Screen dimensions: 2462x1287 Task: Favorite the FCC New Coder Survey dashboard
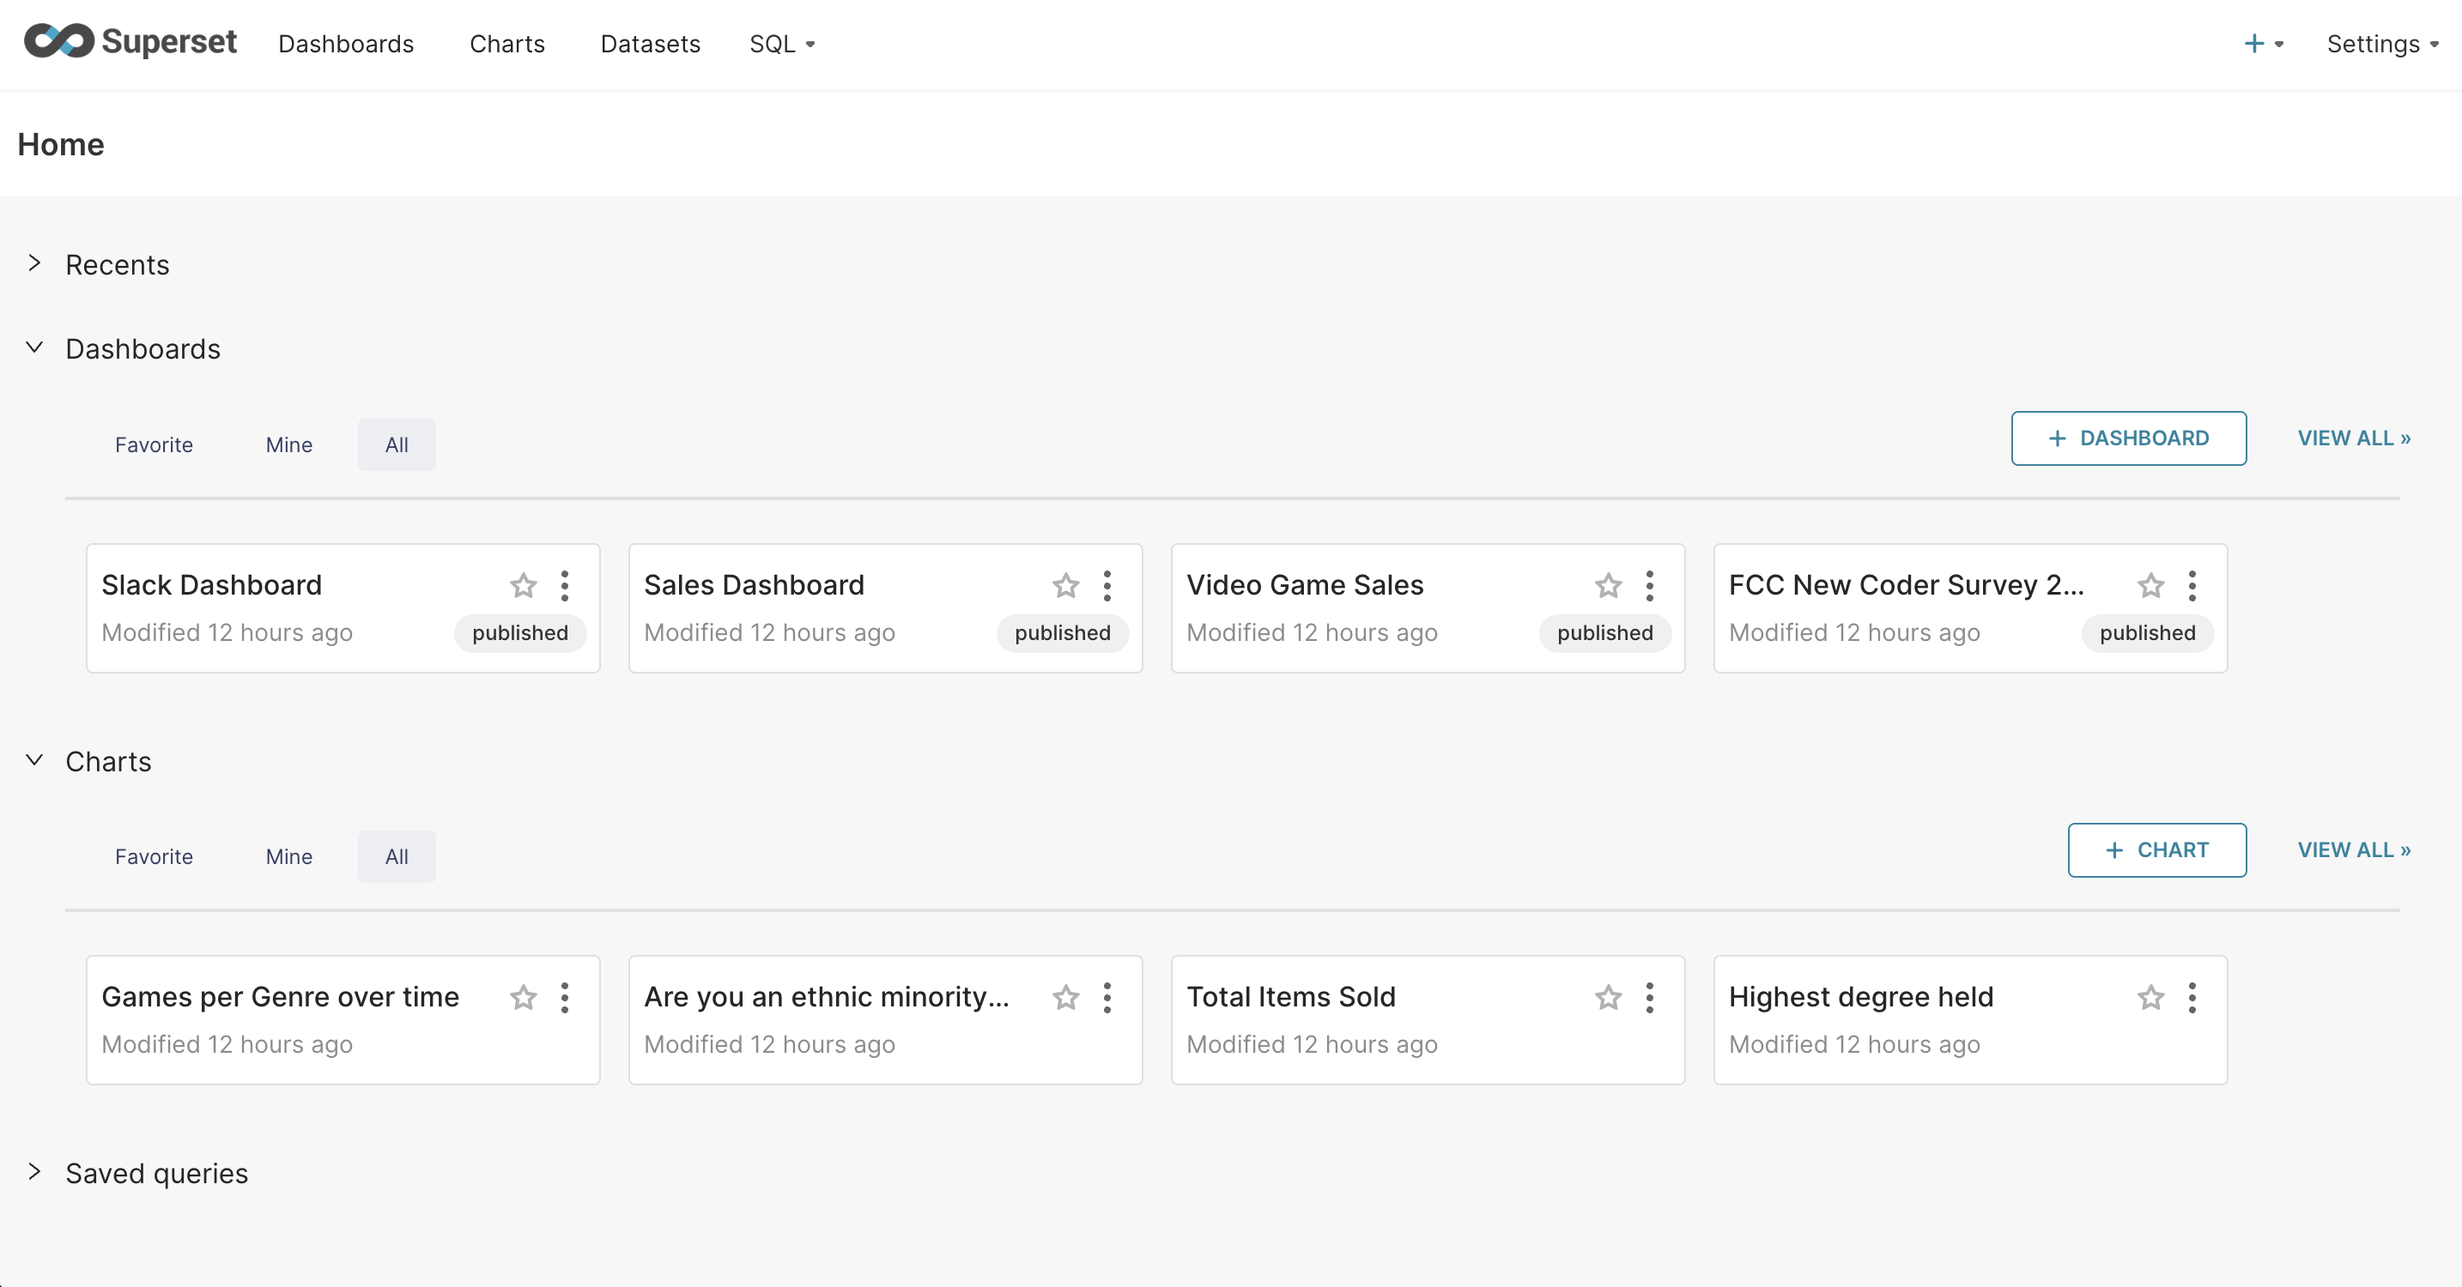point(2153,586)
